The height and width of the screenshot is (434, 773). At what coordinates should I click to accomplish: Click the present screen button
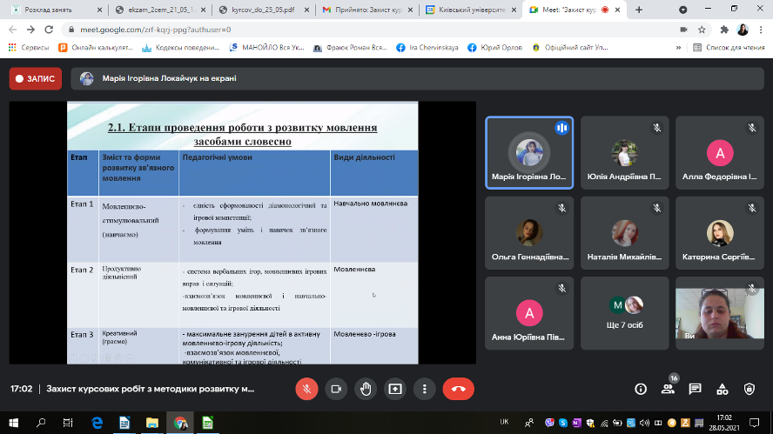click(395, 389)
